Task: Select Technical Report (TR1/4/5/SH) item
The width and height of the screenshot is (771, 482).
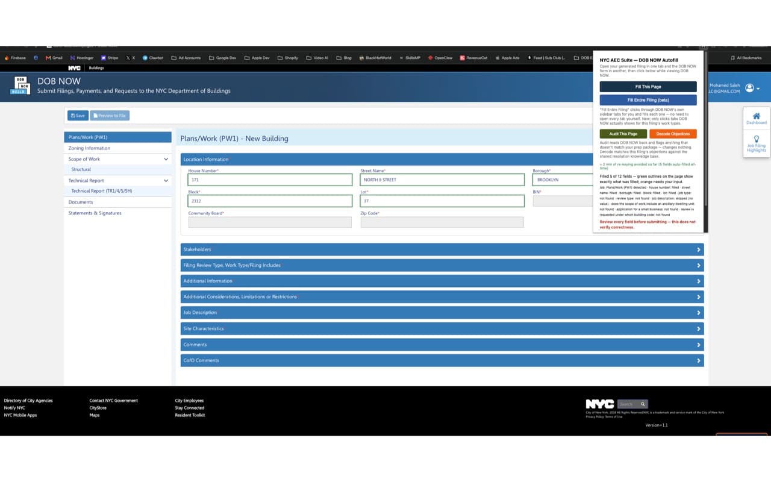Action: [x=118, y=191]
